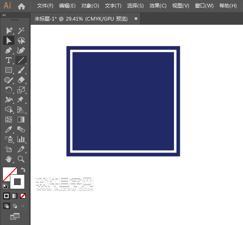Open the 效果(C) menu

point(158,6)
